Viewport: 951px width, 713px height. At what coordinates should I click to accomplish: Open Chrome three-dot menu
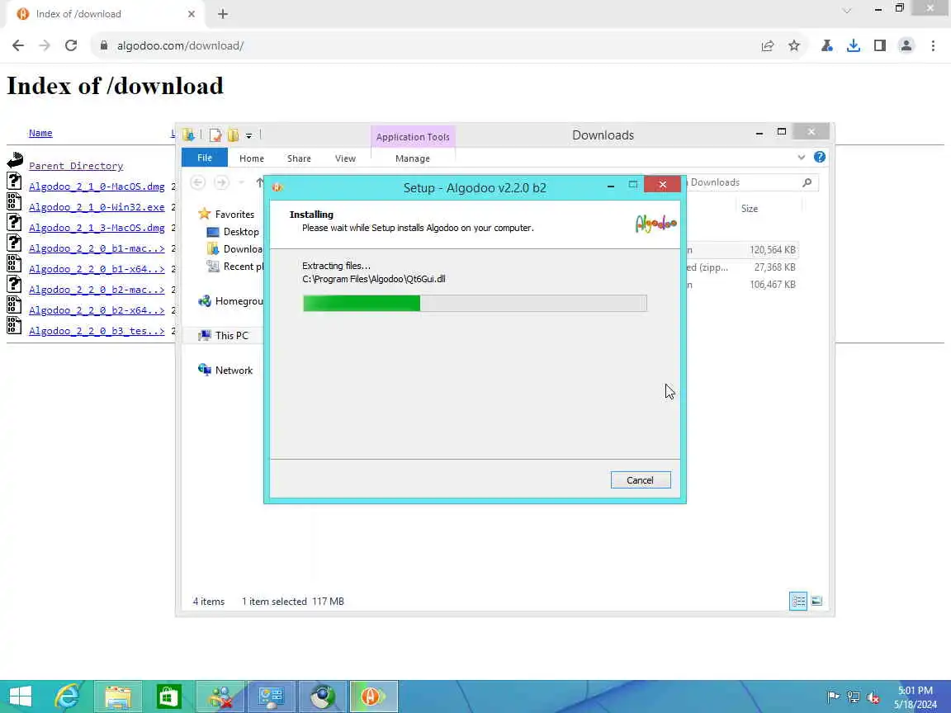(x=933, y=45)
